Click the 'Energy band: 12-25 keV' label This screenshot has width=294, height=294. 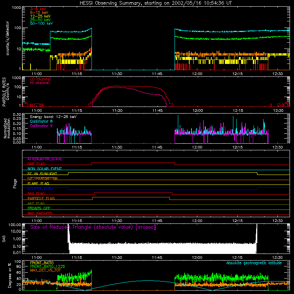(53, 117)
